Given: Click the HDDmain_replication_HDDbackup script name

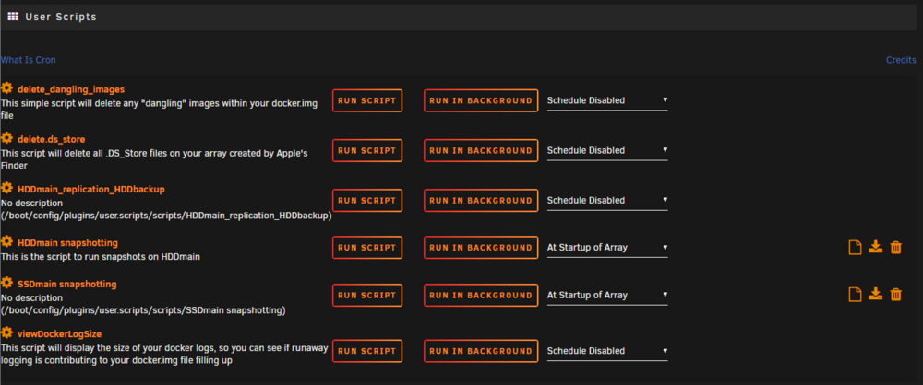Looking at the screenshot, I should (91, 189).
